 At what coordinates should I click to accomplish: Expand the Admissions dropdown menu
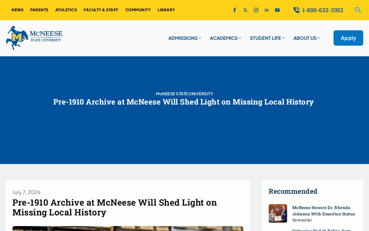pos(184,38)
